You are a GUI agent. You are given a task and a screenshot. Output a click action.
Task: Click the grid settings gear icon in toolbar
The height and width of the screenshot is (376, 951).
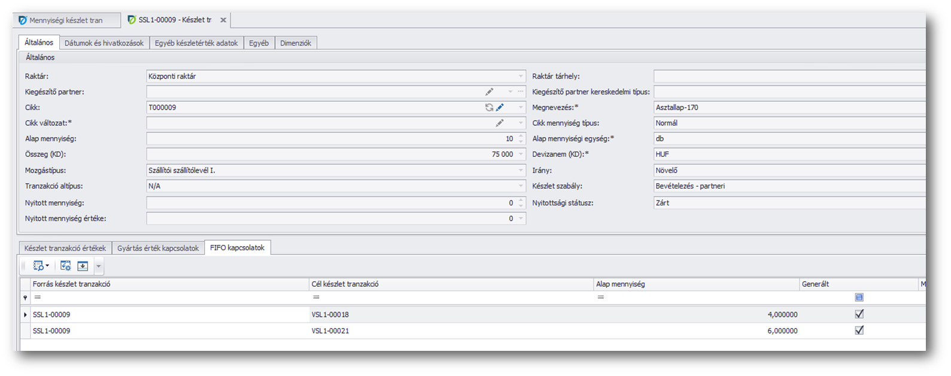pyautogui.click(x=66, y=266)
